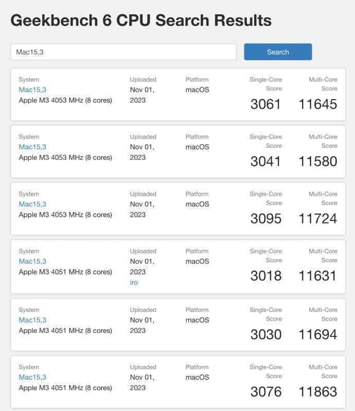Viewport: 355px width, 411px height.
Task: Click the Apple M3 4053 MHz description text
Action: click(65, 100)
